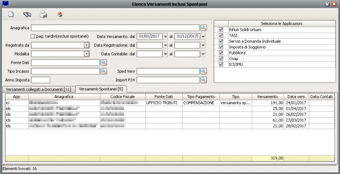Open the Data Versamento dal date picker
The width and height of the screenshot is (340, 174).
click(x=165, y=37)
